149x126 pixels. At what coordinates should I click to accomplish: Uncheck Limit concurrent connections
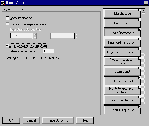pos(7,45)
